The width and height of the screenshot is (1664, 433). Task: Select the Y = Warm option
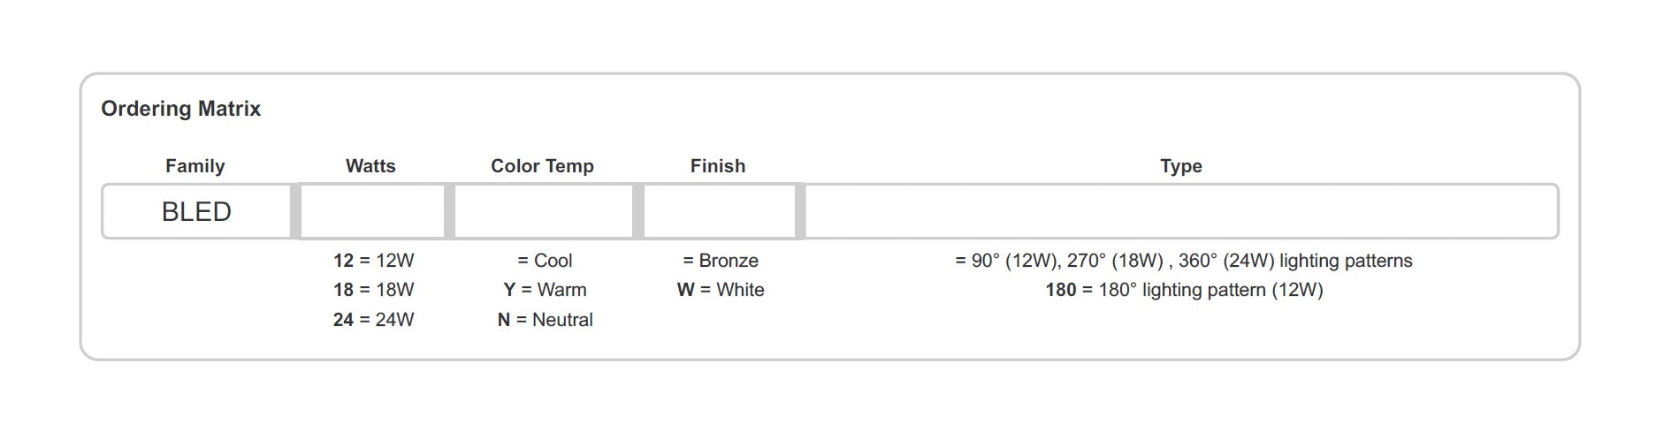tap(545, 290)
